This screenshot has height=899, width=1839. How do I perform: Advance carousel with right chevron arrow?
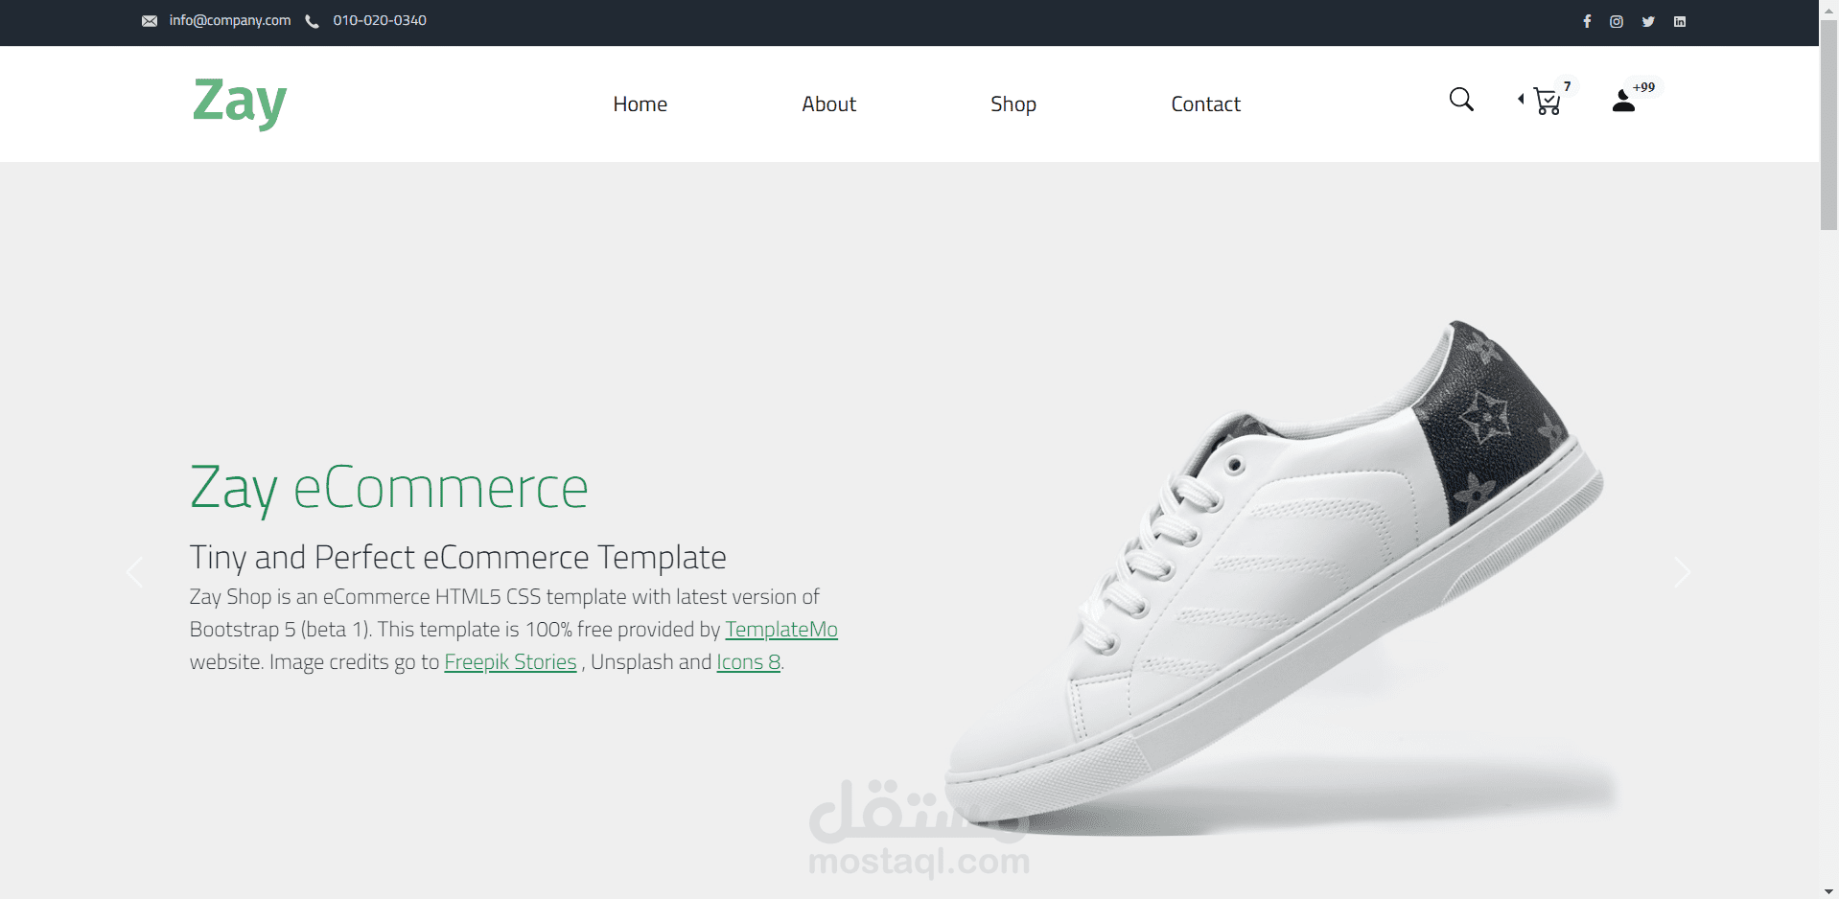pyautogui.click(x=1682, y=572)
